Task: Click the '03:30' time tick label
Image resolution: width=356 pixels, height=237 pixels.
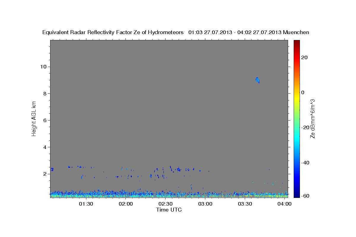Action: pos(245,204)
